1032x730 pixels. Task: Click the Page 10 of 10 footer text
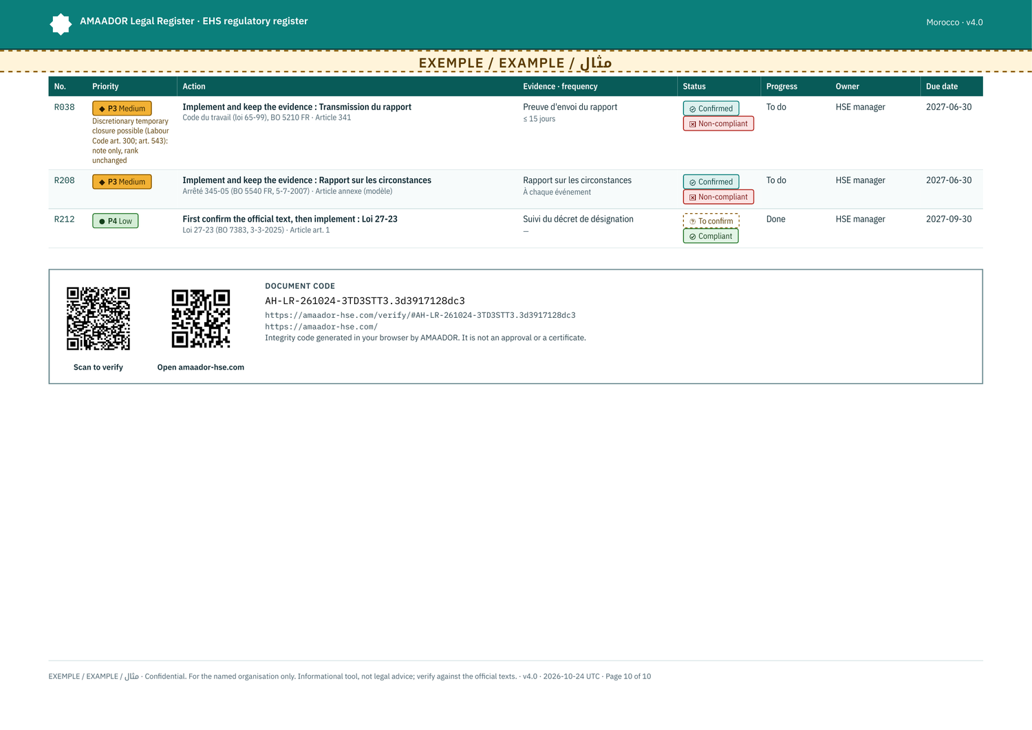tap(628, 676)
